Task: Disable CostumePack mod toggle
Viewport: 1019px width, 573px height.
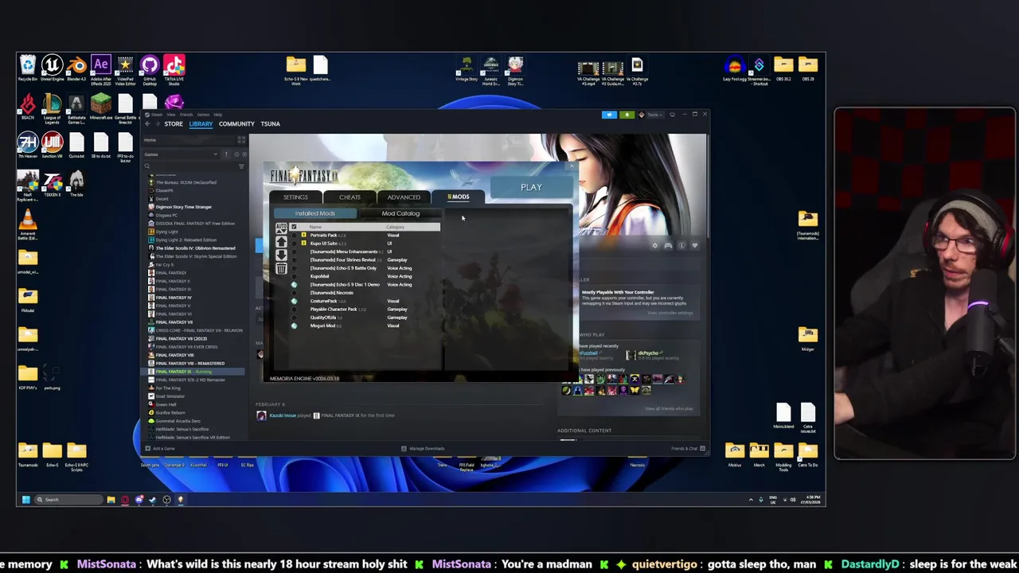Action: point(294,301)
